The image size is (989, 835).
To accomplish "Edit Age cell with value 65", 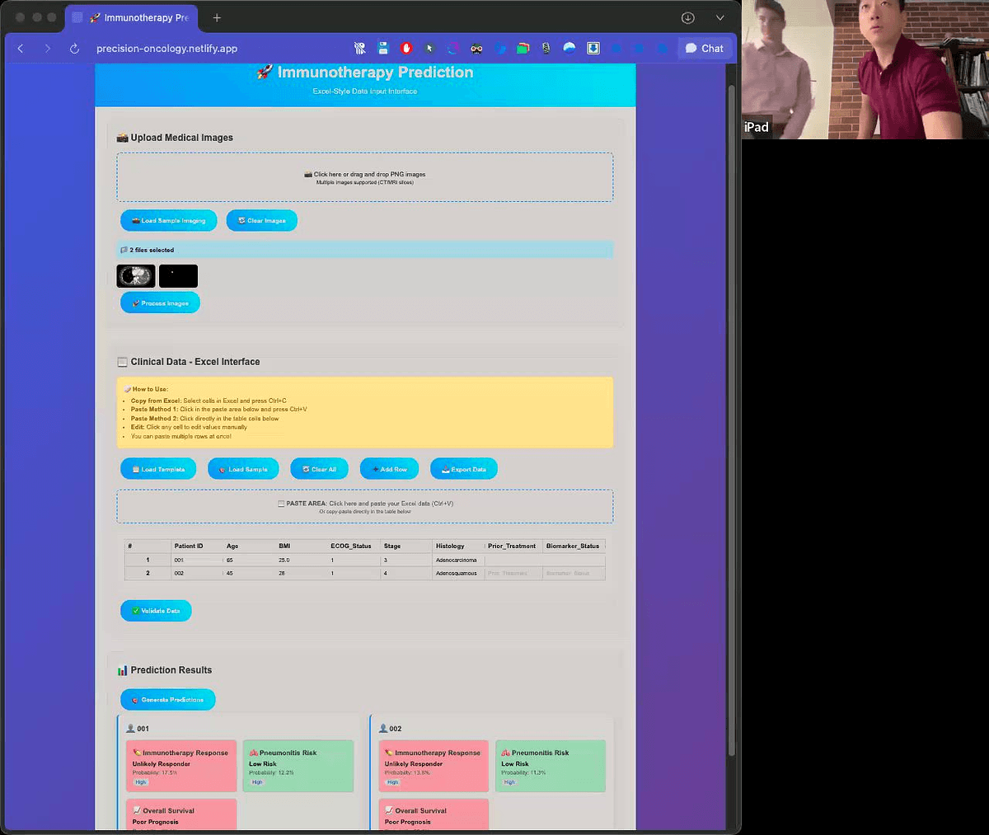I will tap(249, 560).
